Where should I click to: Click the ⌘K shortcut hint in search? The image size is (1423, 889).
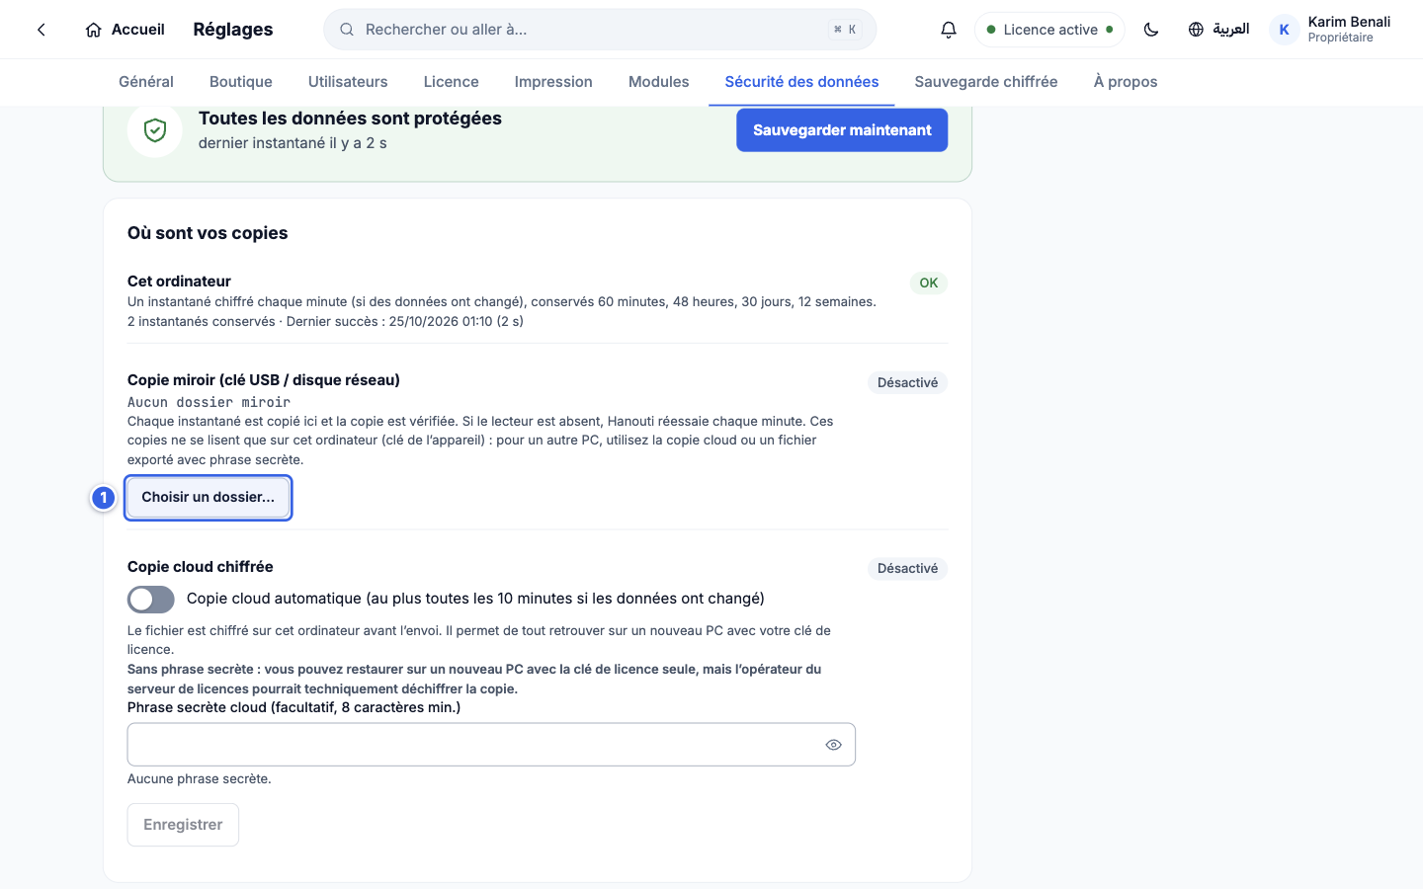[x=845, y=30]
